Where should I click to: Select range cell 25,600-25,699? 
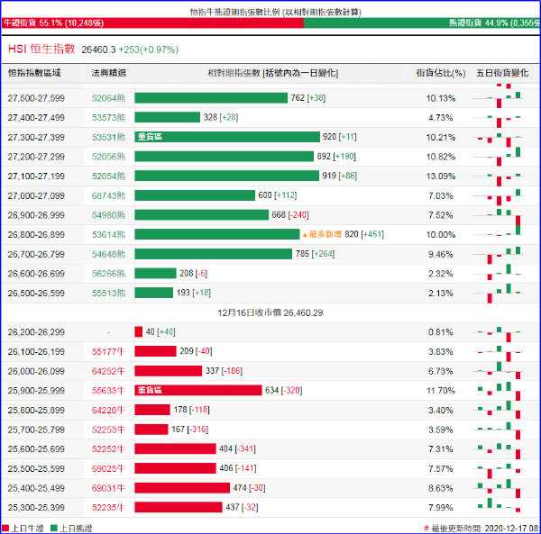pyautogui.click(x=36, y=449)
